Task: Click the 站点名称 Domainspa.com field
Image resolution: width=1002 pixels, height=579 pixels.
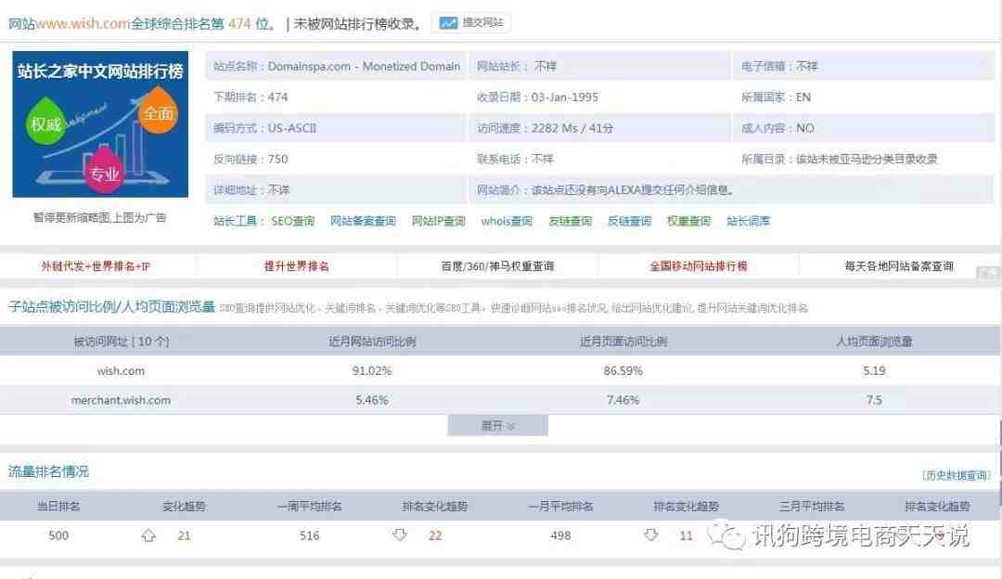Action: point(337,67)
